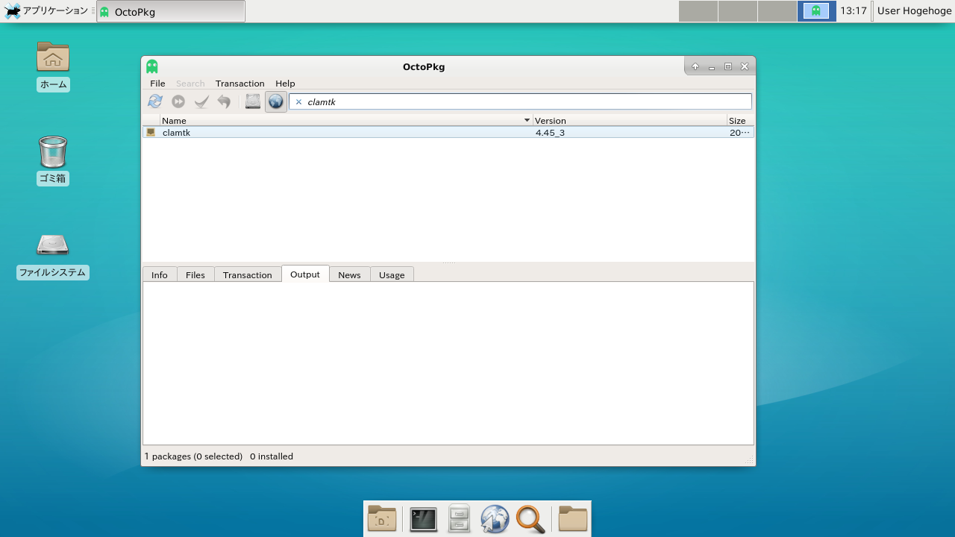
Task: Launch the terminal from the dock
Action: (423, 518)
